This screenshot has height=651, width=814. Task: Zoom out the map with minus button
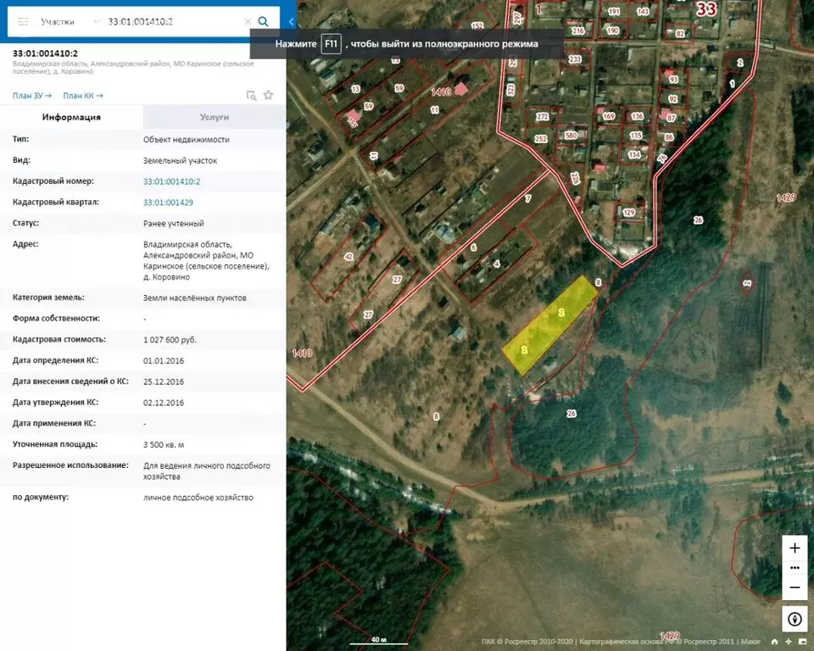(x=794, y=587)
